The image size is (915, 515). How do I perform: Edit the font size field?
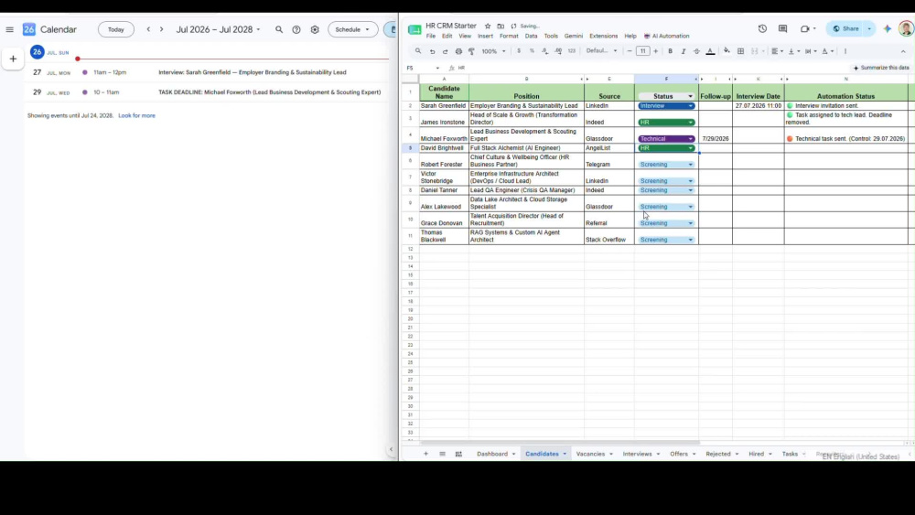pos(642,51)
